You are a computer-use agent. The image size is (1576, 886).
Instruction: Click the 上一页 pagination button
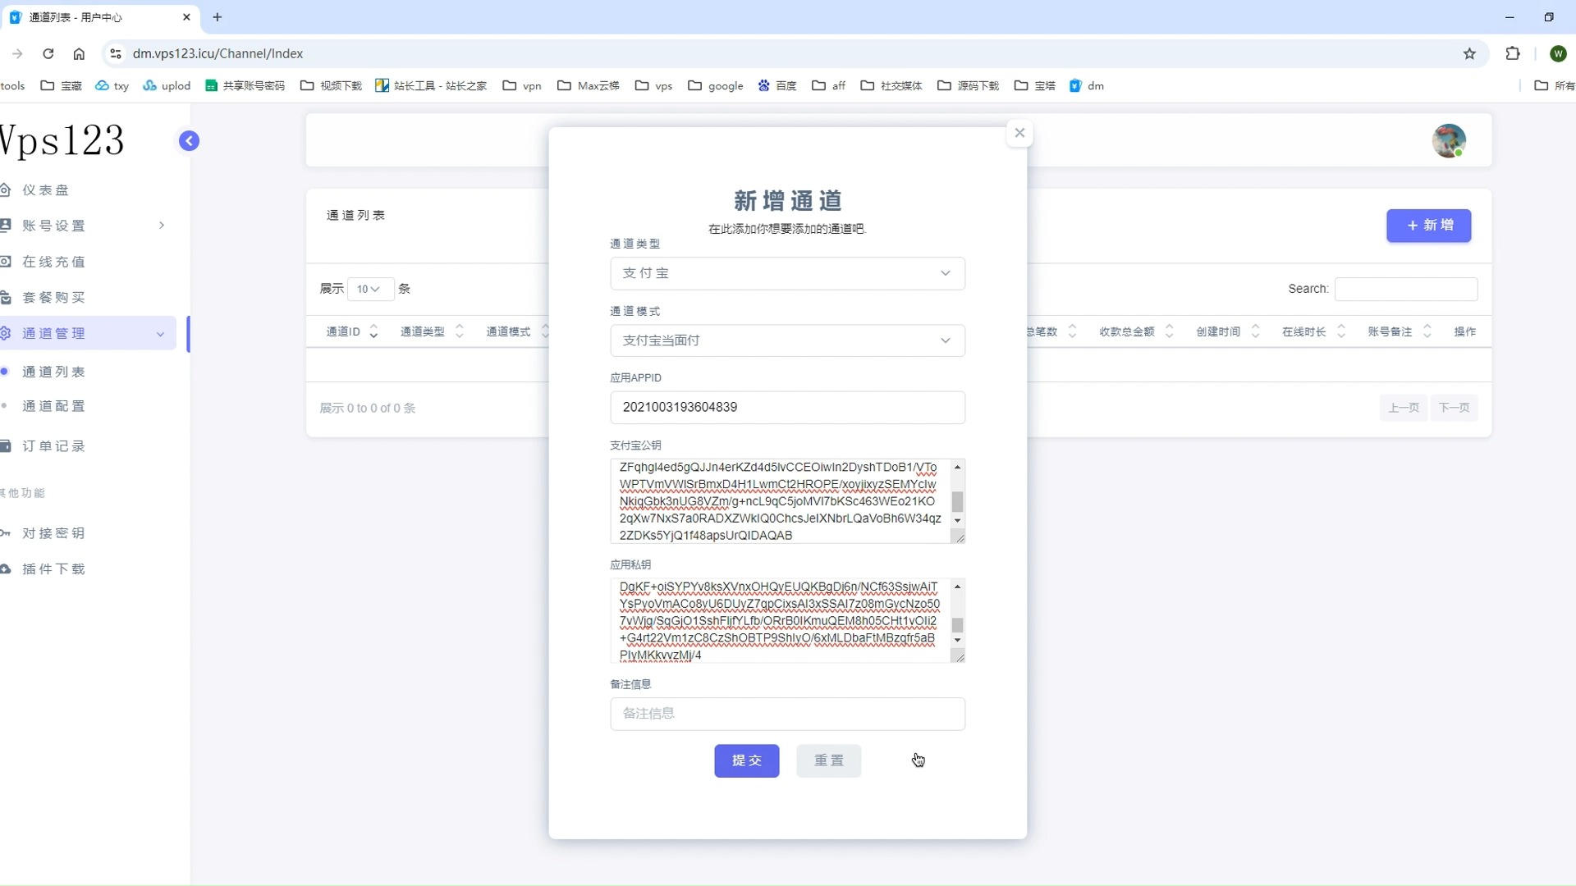click(1403, 408)
